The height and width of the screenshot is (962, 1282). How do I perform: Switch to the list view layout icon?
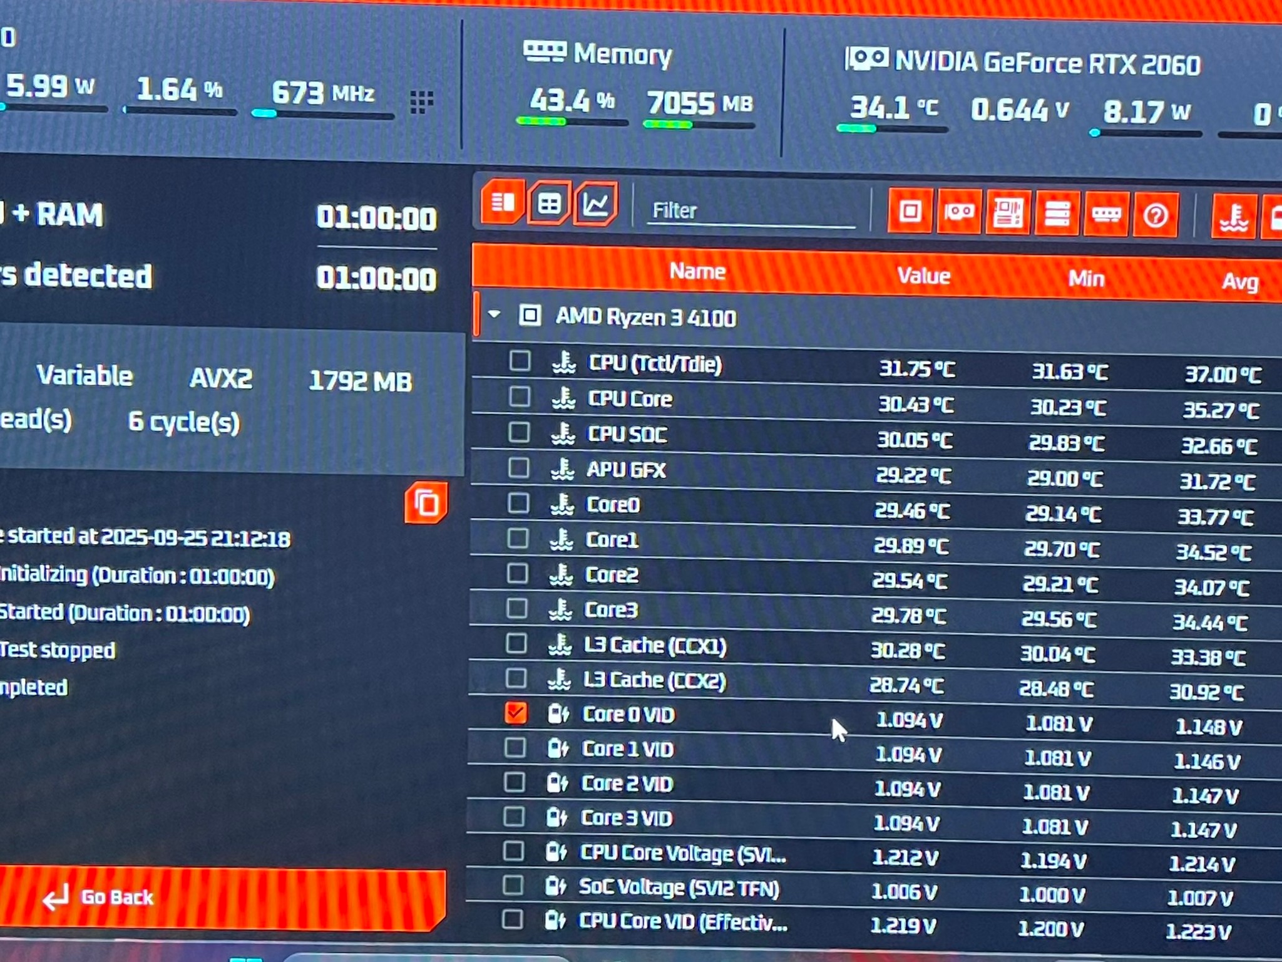pos(503,202)
